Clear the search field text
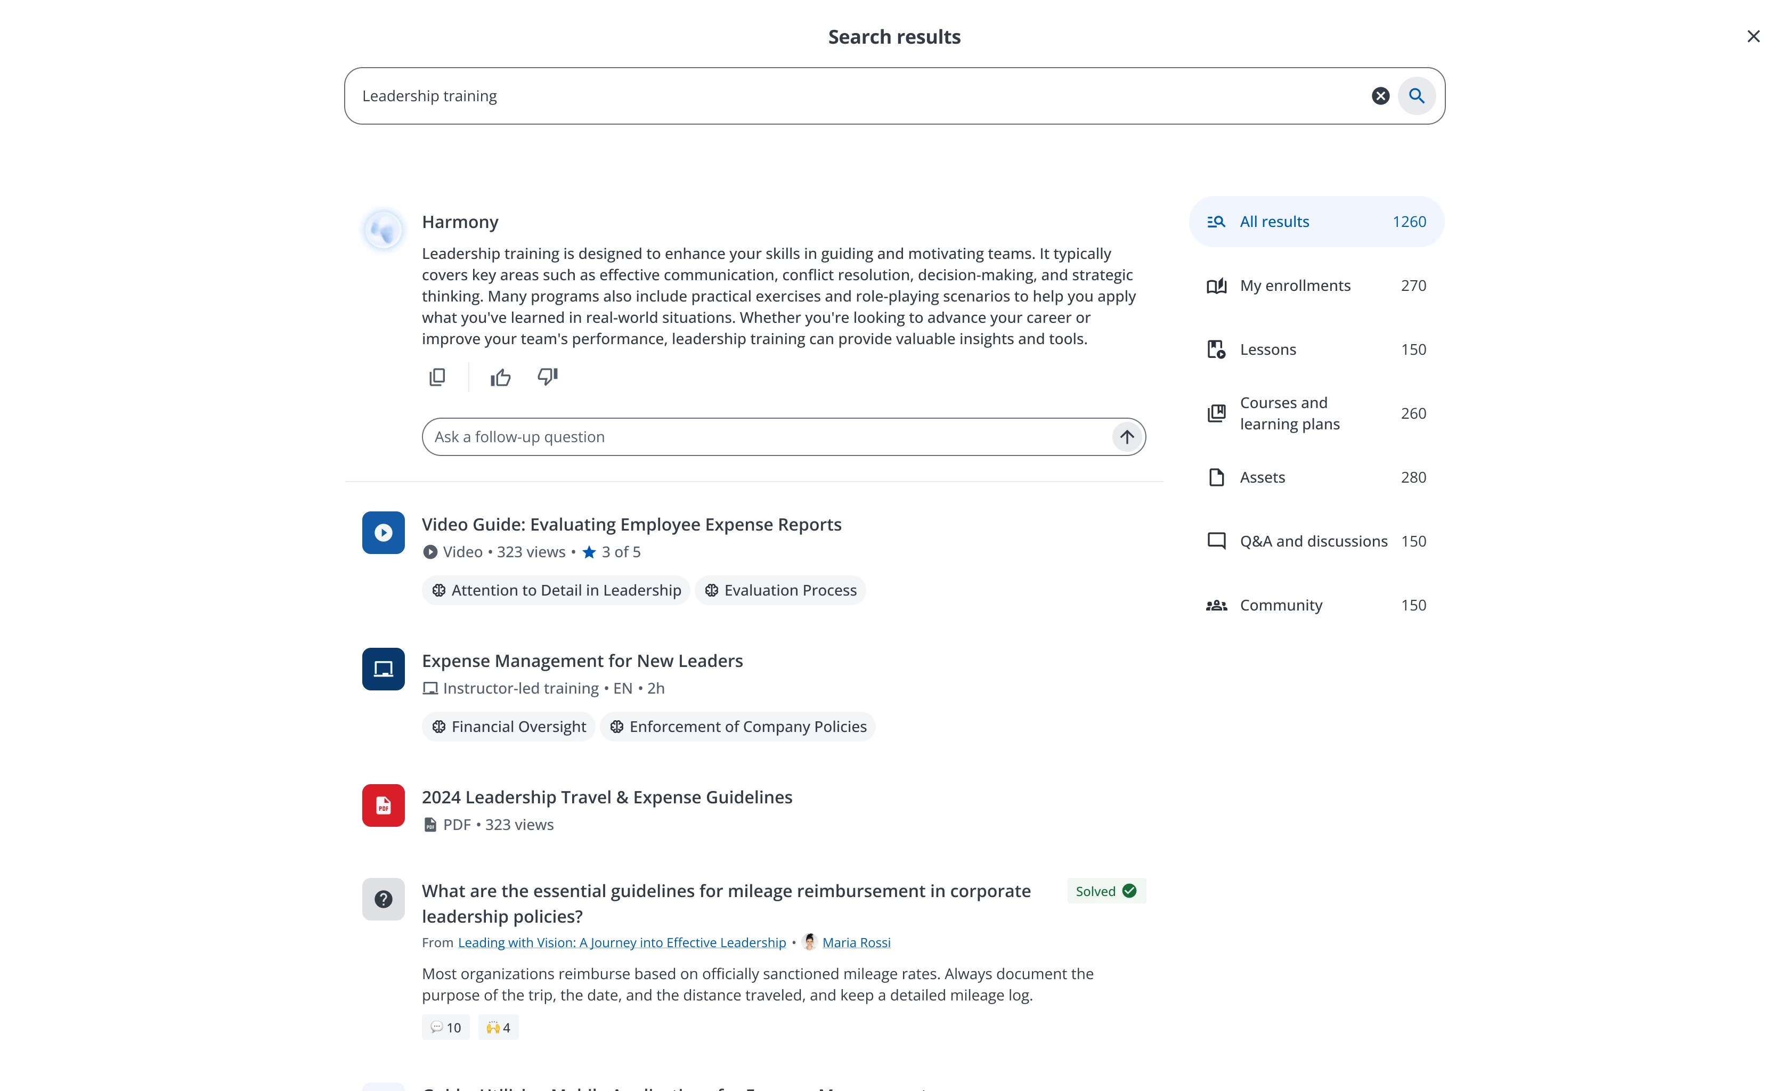This screenshot has height=1091, width=1790. click(1380, 96)
